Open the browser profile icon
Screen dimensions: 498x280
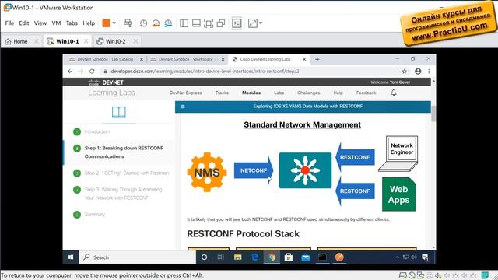click(418, 72)
